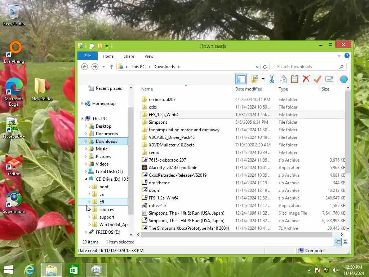Open the folder options dropdown arrow
Screen dimensions: 369x277
[x=263, y=79]
